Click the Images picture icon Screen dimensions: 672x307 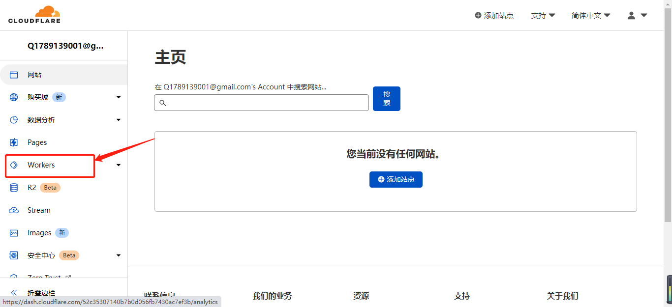point(14,233)
